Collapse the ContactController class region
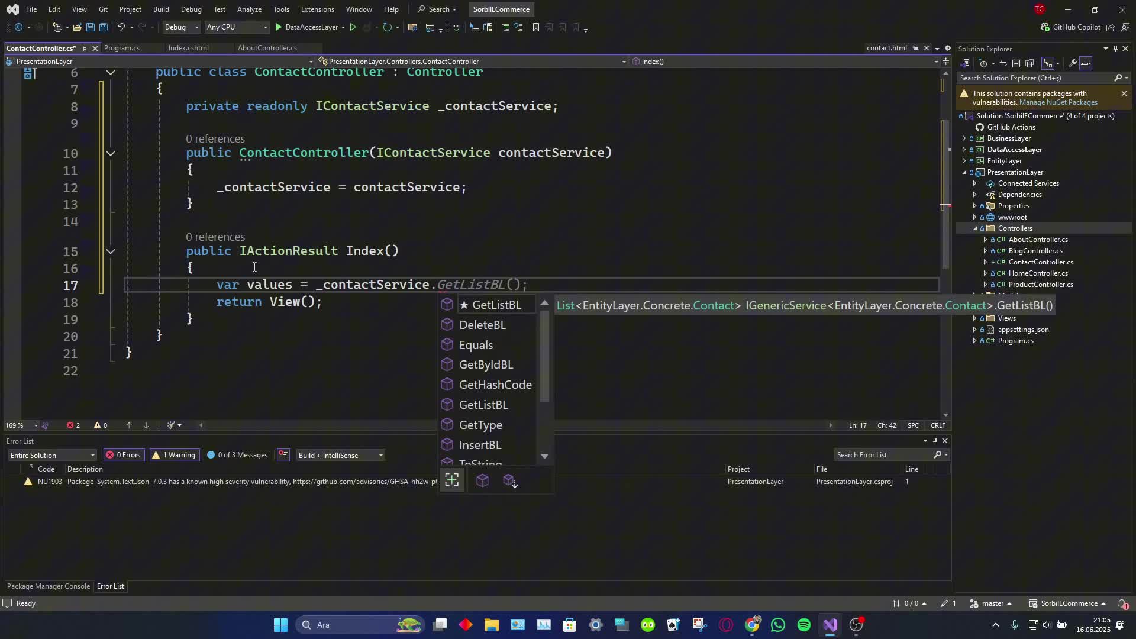 tap(111, 72)
